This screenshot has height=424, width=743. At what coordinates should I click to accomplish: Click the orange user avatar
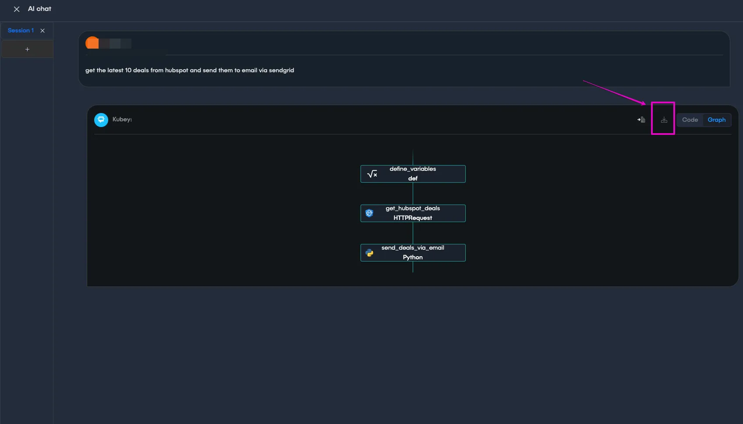92,43
